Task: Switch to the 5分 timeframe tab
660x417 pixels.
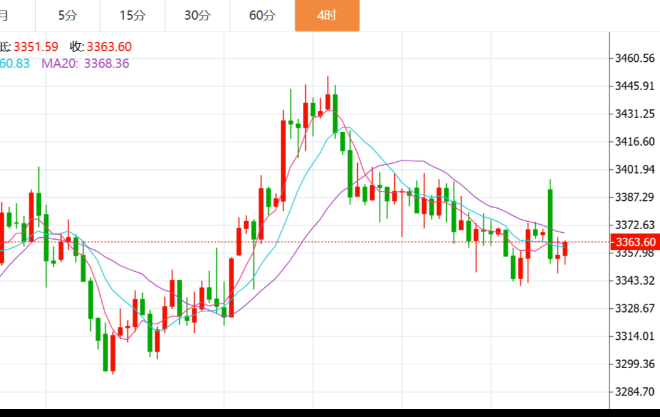Action: point(68,15)
